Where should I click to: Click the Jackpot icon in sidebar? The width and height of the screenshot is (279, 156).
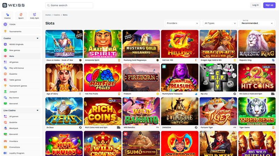tap(5, 92)
